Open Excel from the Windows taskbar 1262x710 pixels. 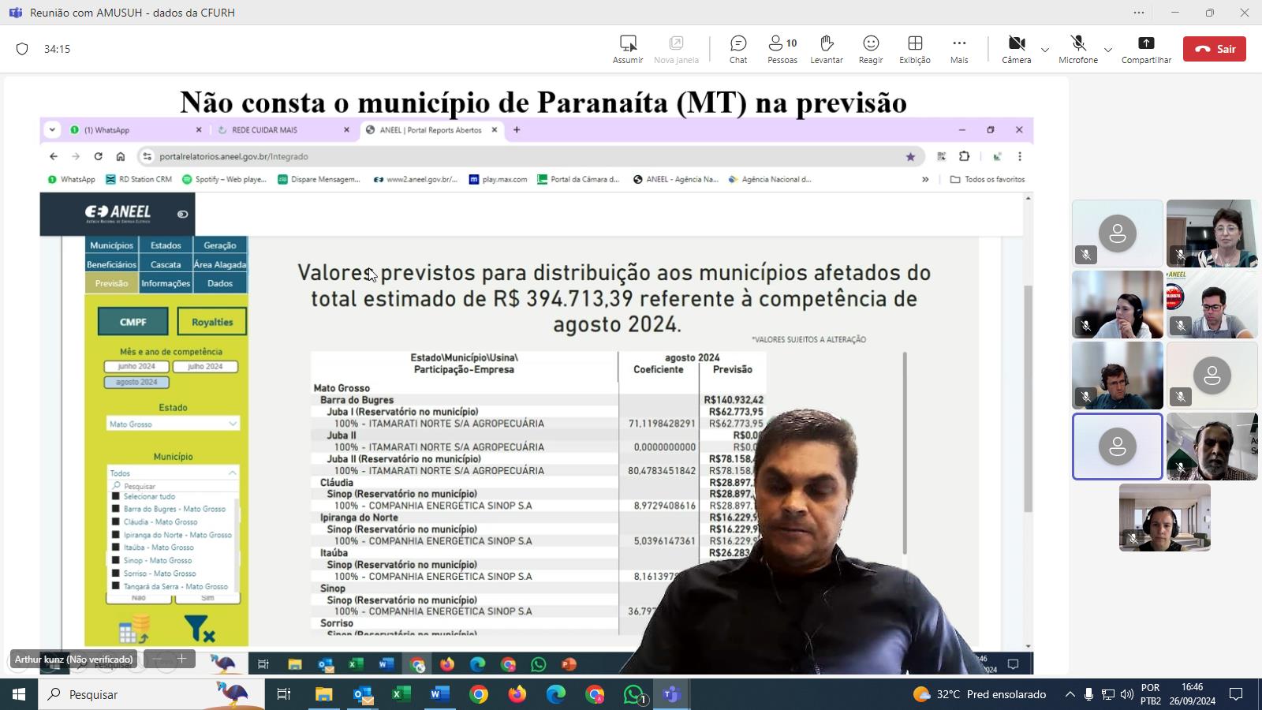(401, 694)
